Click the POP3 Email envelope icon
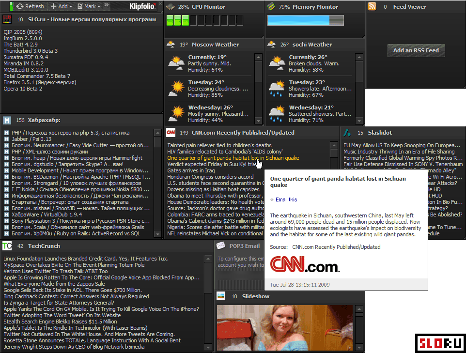466x353 pixels. click(220, 246)
